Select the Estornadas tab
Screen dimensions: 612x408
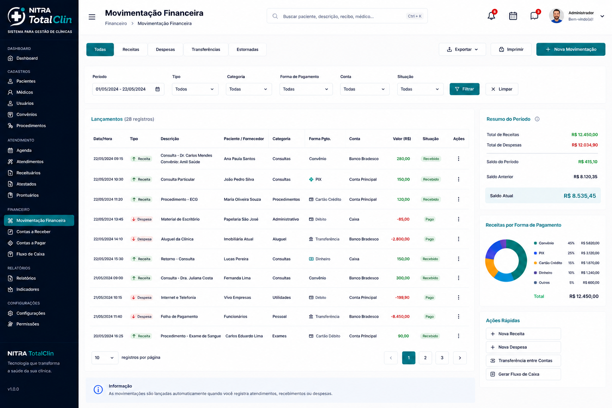coord(247,49)
